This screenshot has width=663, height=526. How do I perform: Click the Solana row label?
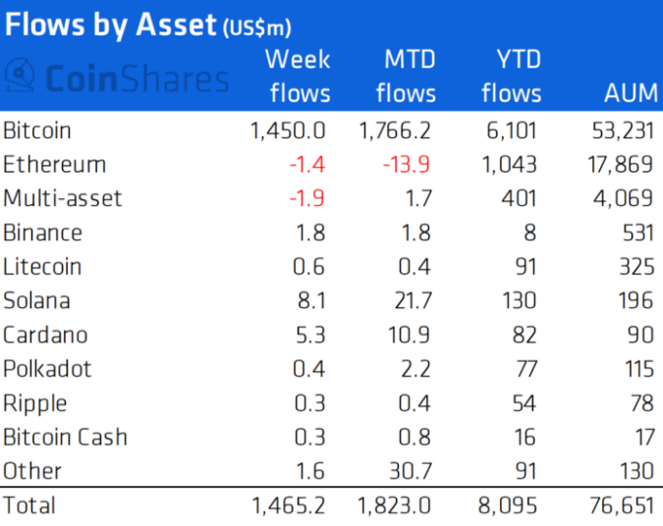click(x=36, y=300)
